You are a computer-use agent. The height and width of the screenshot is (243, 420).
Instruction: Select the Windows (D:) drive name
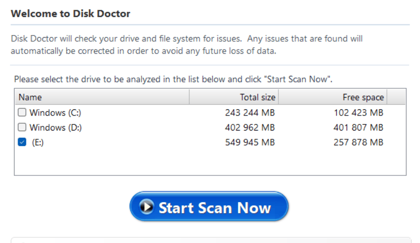[x=55, y=127]
